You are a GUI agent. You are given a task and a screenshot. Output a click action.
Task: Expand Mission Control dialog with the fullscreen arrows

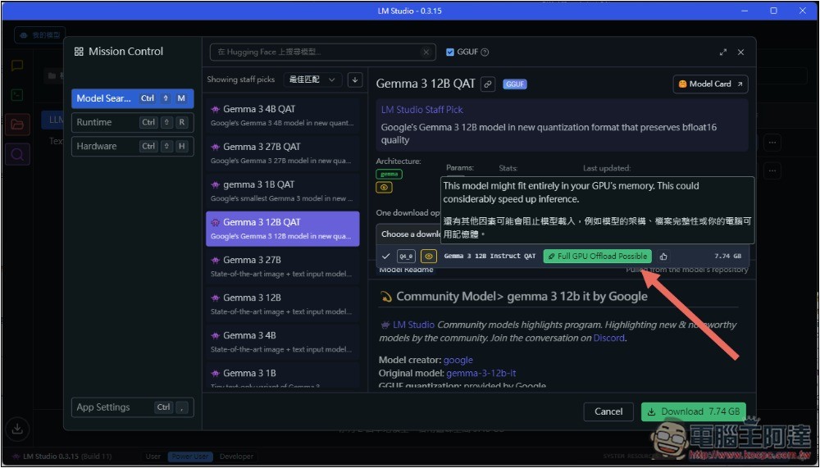(722, 52)
